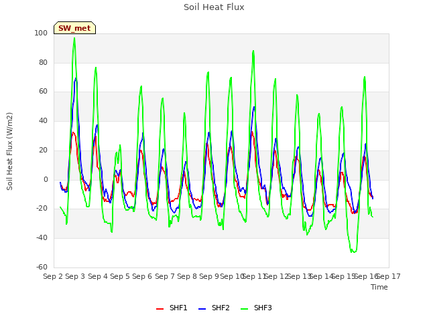This screenshot has height=321, width=429.
Task: Click the Sep 2 x-axis tick label
Action: click(53, 276)
